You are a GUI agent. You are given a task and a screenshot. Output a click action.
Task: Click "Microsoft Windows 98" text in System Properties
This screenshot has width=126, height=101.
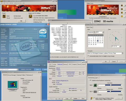coord(28,80)
